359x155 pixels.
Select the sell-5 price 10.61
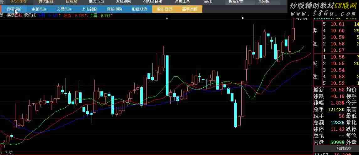point(337,24)
